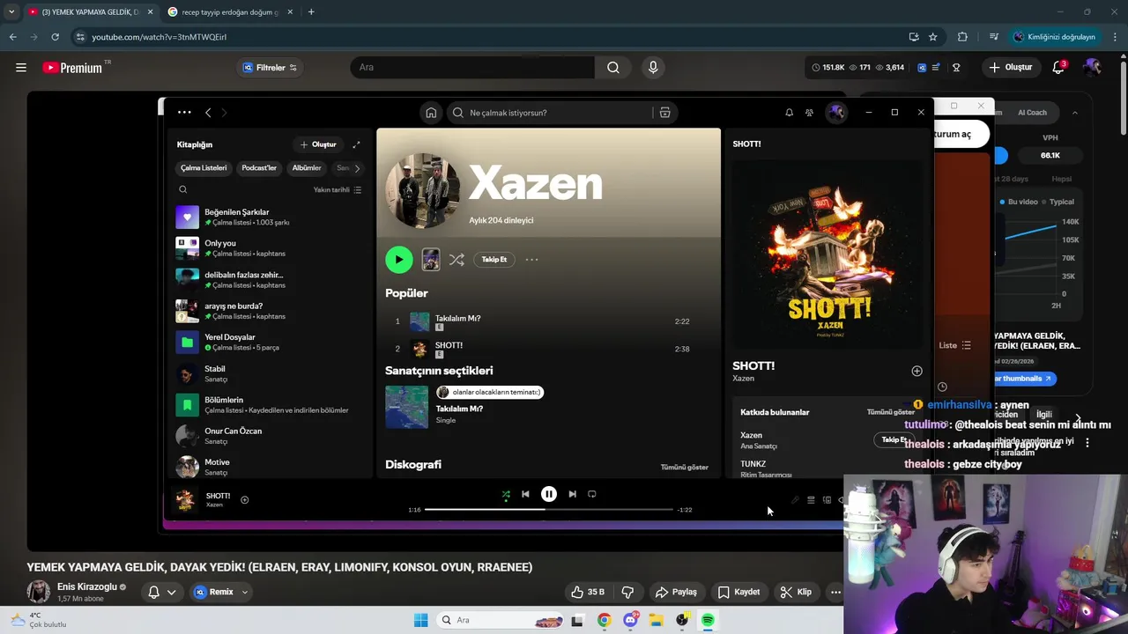This screenshot has width=1128, height=634.
Task: Open Spotify friend activity icon
Action: pos(809,113)
